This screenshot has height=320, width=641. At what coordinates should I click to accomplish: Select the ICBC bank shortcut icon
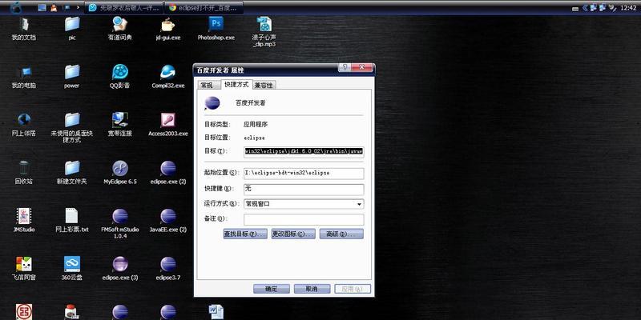point(24,312)
